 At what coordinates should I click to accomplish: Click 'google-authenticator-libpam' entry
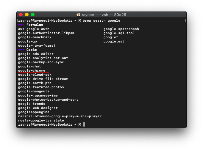pyautogui.click(x=46, y=33)
